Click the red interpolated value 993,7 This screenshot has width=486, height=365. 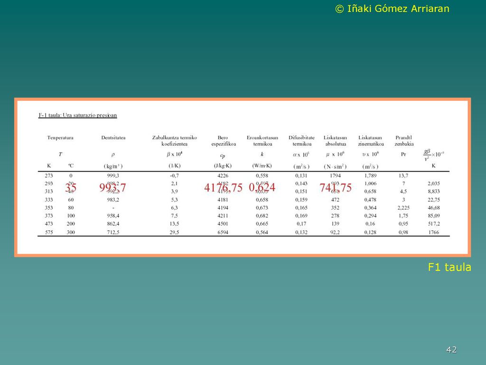click(x=112, y=187)
